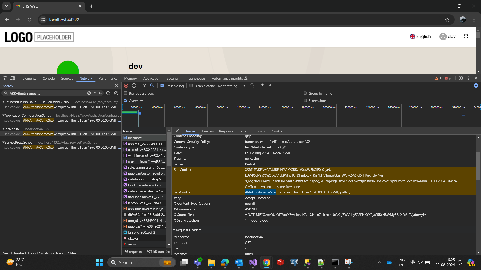The height and width of the screenshot is (270, 481).
Task: Open the No throttling dropdown
Action: (231, 86)
